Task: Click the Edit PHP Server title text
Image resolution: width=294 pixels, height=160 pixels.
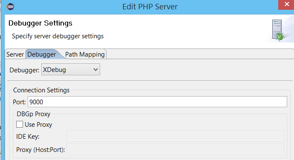Action: [x=150, y=7]
